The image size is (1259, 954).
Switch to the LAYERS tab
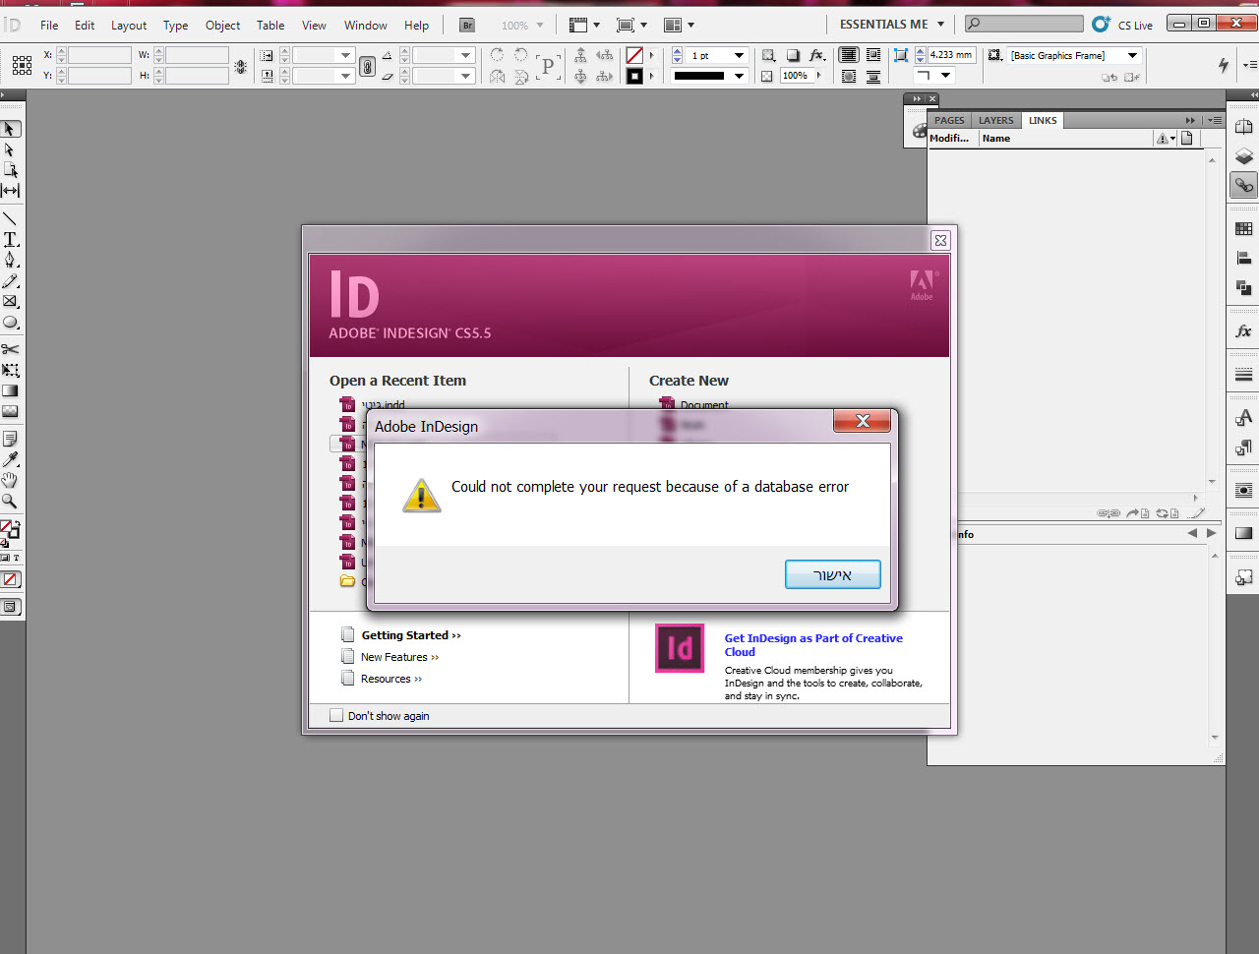pyautogui.click(x=995, y=121)
